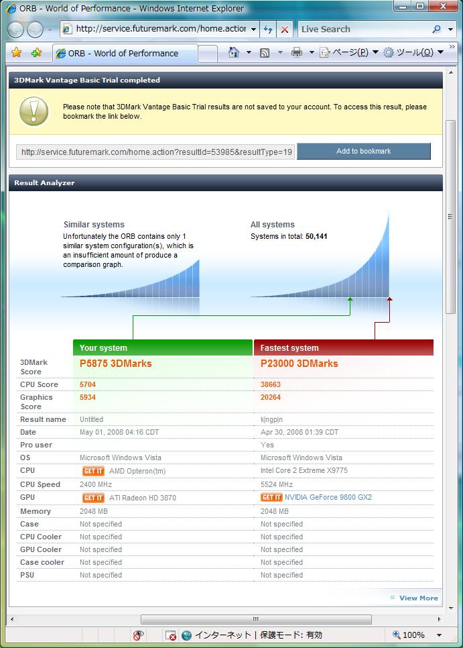Open the search provider dropdown arrow
The image size is (463, 648).
[x=451, y=30]
